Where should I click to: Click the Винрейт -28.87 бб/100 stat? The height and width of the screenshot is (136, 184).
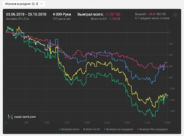[150, 14]
